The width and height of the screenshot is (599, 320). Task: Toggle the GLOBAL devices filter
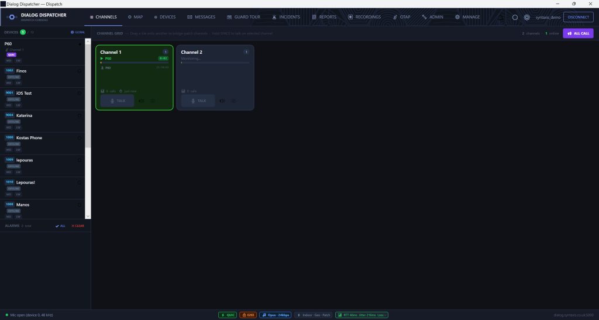[78, 32]
